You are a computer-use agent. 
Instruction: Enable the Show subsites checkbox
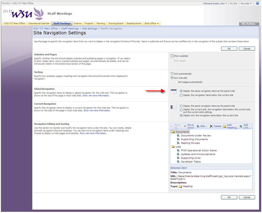172,56
